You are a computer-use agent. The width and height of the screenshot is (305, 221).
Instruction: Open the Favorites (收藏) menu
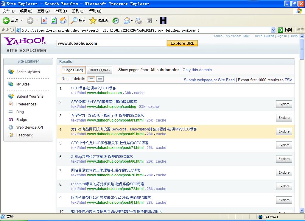click(61, 11)
